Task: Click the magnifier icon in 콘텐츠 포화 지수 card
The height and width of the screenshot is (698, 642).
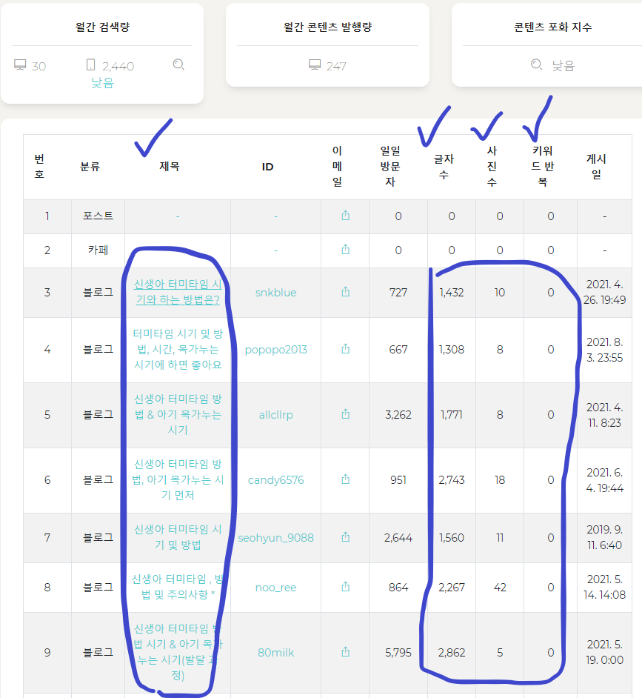Action: pyautogui.click(x=537, y=65)
